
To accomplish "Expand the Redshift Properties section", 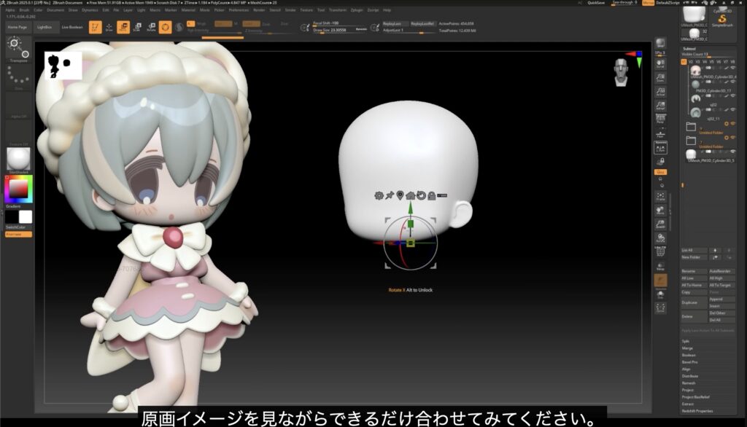I will 697,411.
